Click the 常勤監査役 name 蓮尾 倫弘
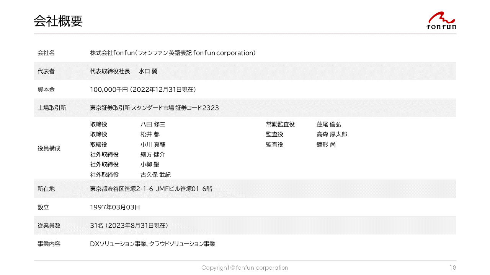 [x=328, y=125]
